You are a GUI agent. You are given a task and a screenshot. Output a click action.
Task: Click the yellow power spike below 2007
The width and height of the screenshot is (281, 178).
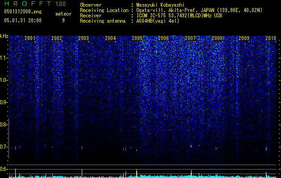click(x=191, y=174)
